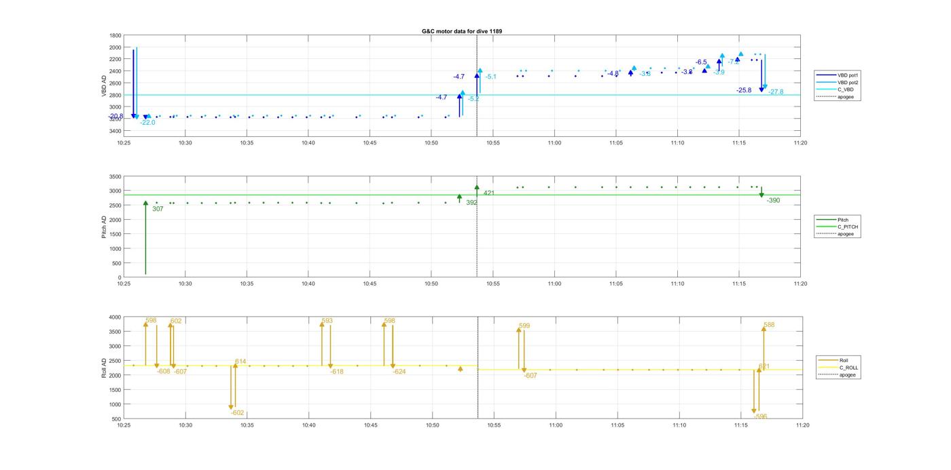The image size is (951, 470).
Task: Click the "Roll AD" y-axis label
Action: tap(104, 368)
